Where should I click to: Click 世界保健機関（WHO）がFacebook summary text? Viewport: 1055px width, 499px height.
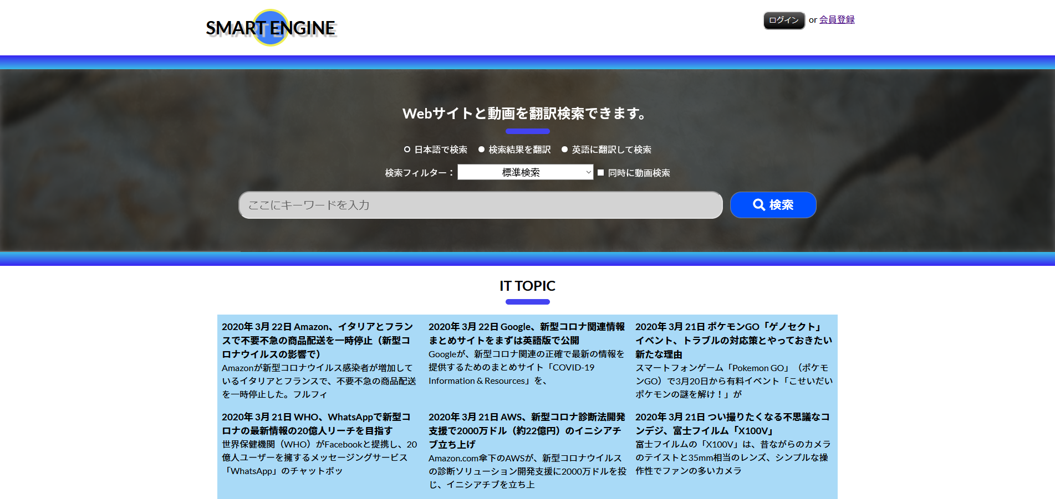pyautogui.click(x=319, y=457)
